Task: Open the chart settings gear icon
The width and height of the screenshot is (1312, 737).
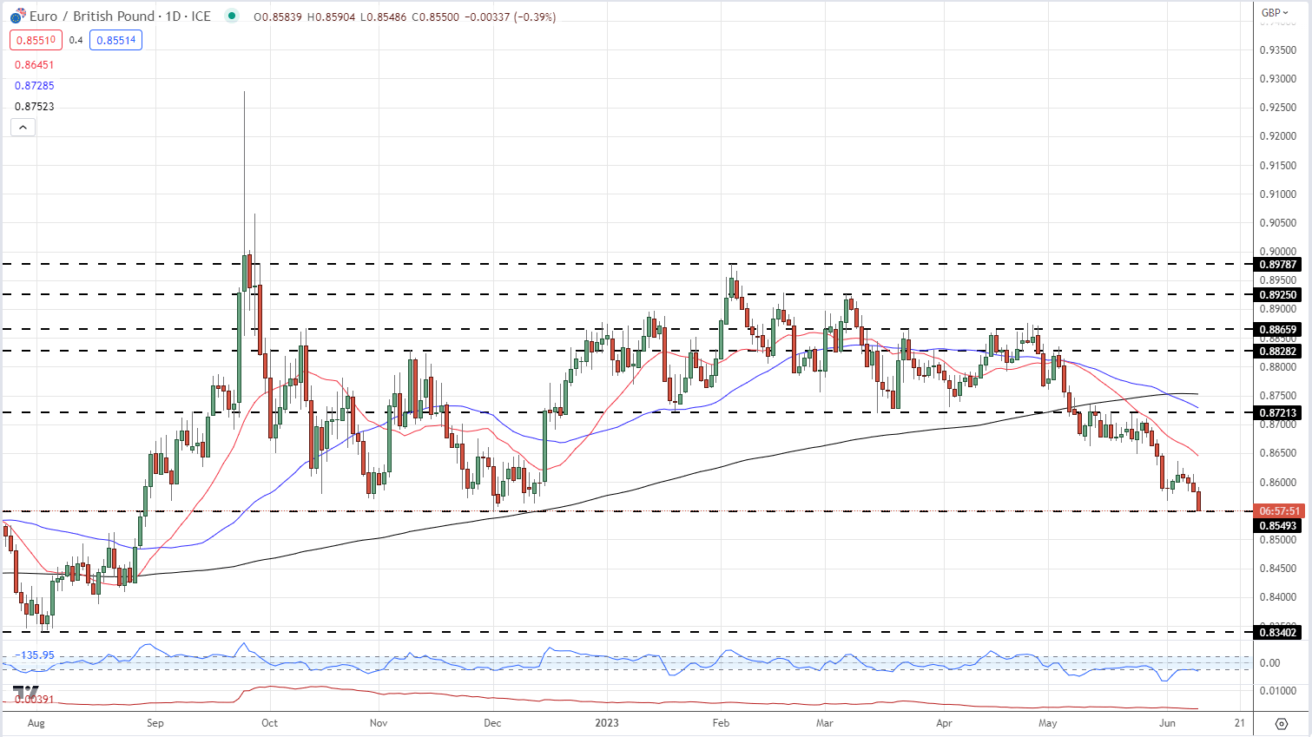Action: (1282, 723)
